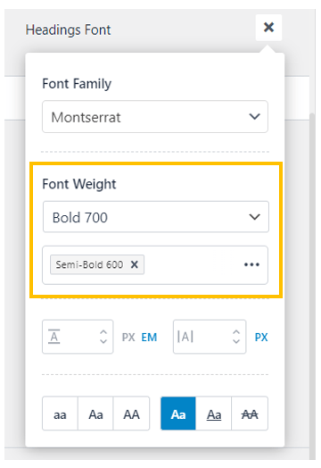Apply underline text decoration
321x468 pixels.
214,414
